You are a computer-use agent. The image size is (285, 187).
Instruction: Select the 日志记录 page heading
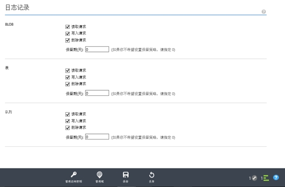17,7
